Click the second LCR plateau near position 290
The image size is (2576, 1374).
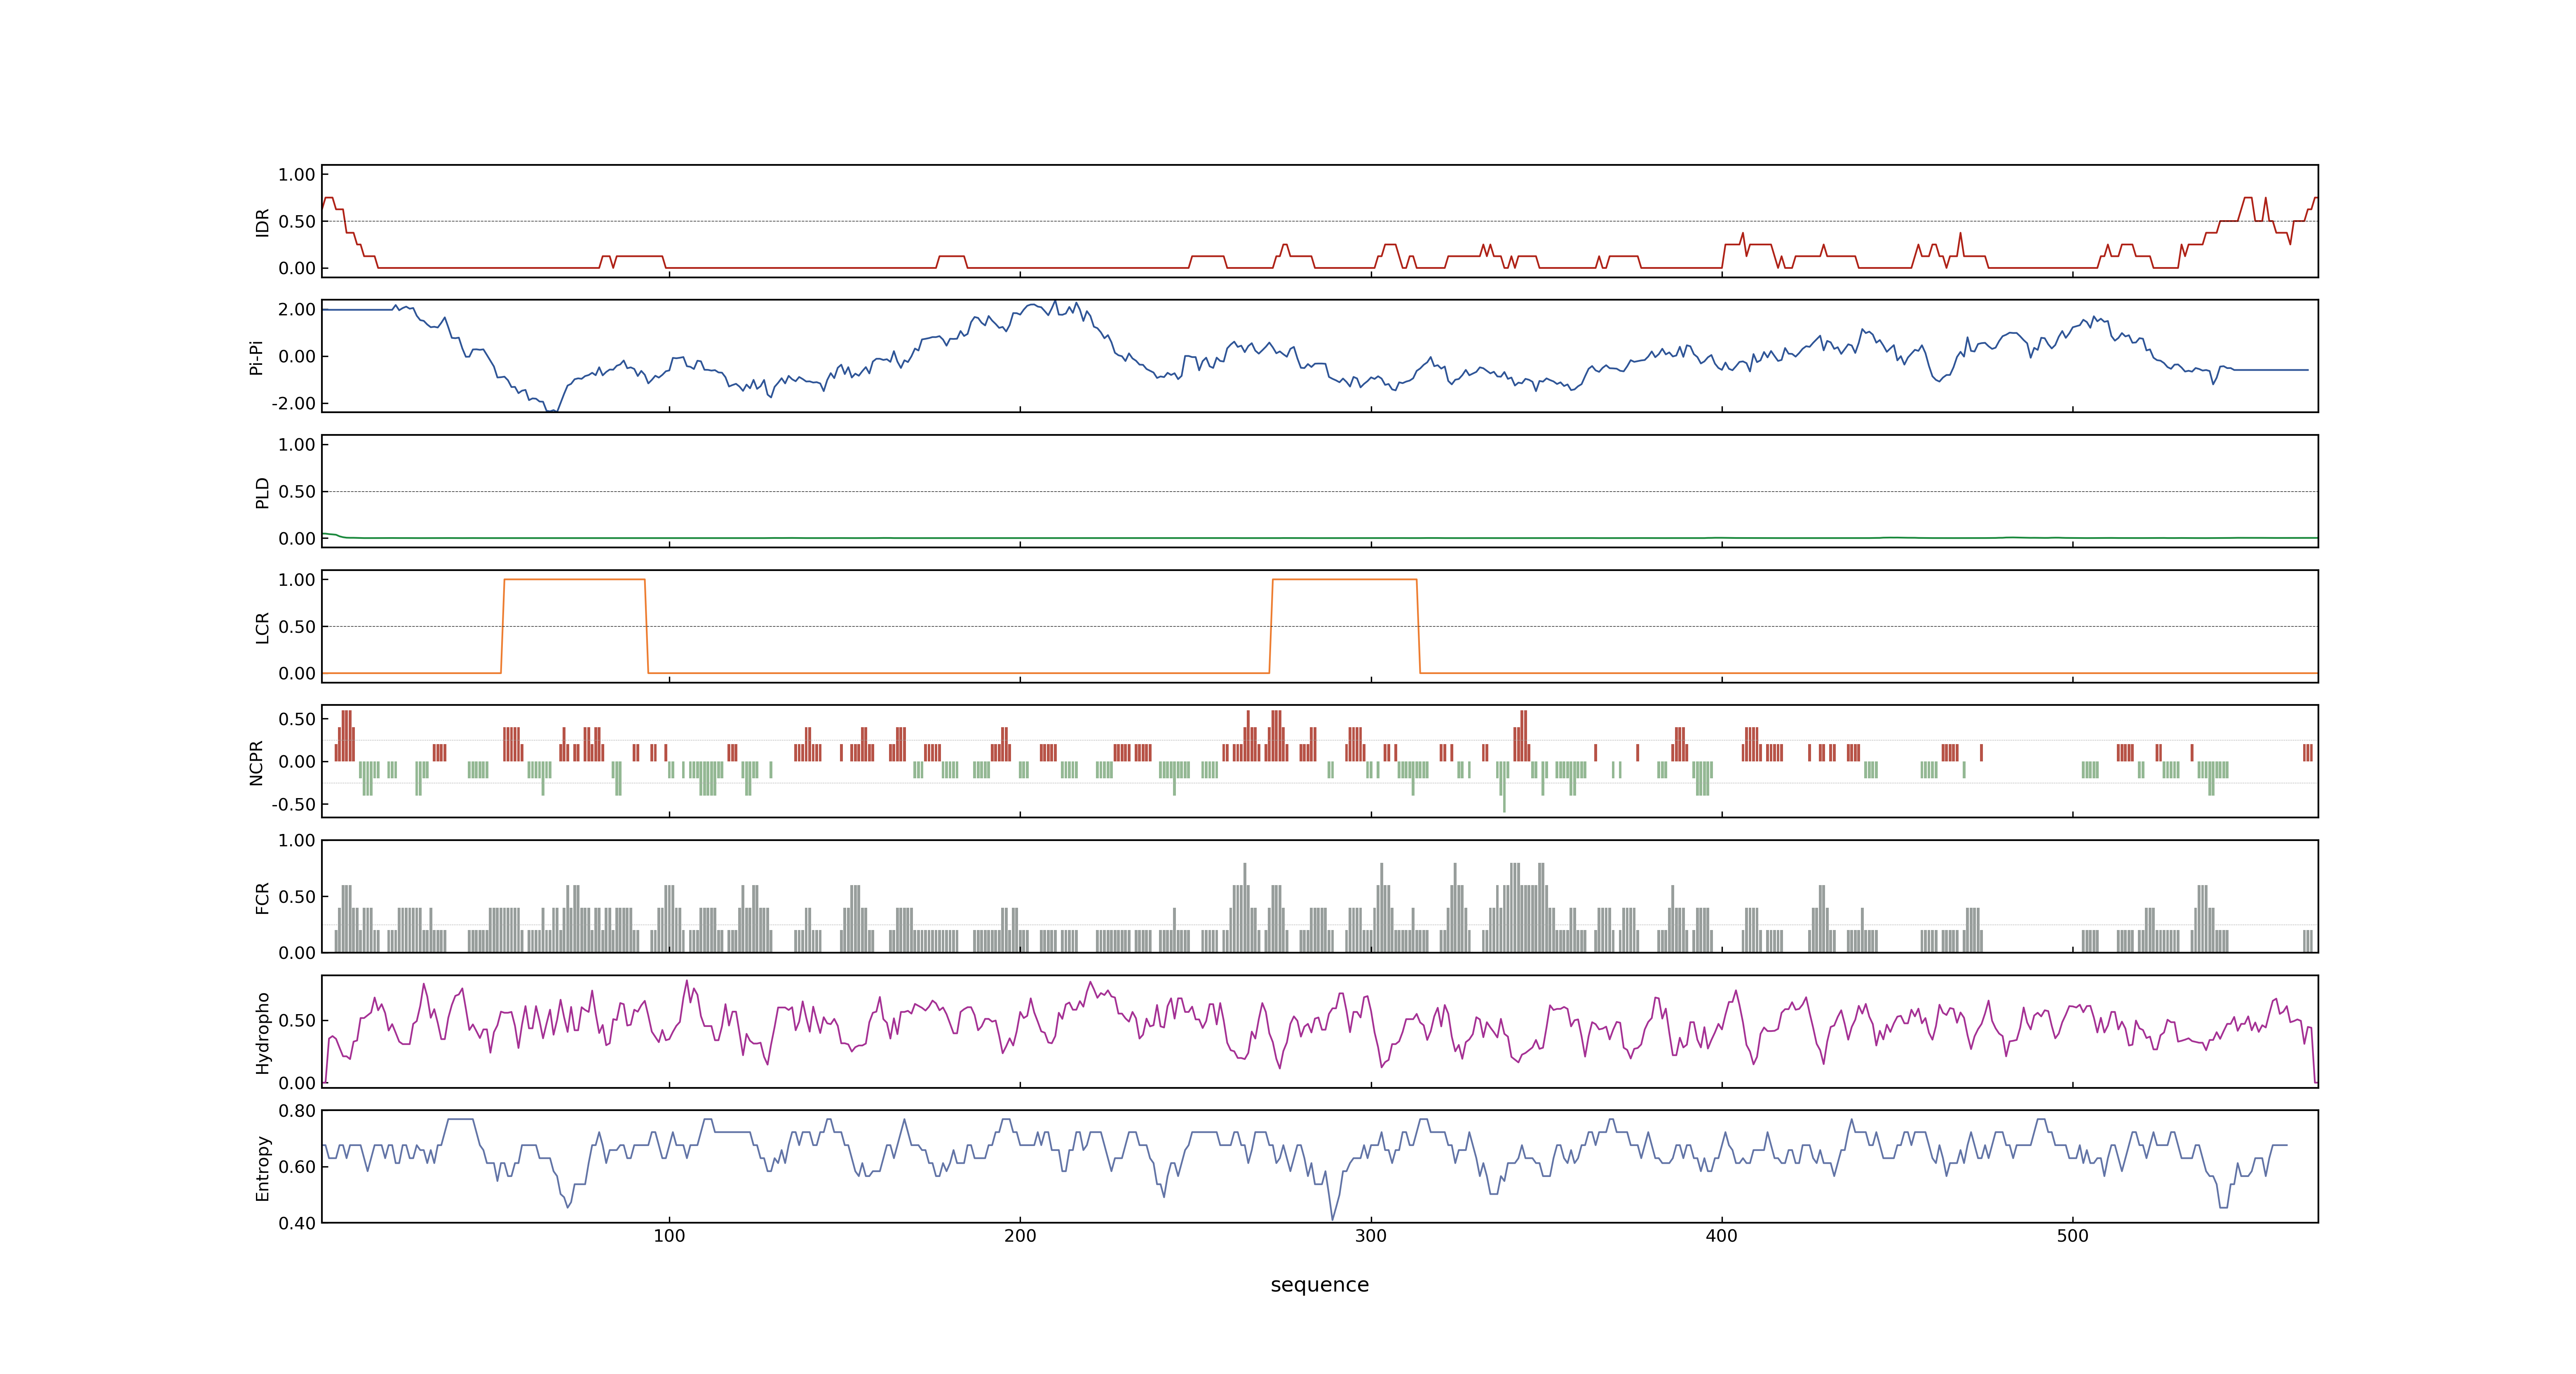[x=1344, y=579]
